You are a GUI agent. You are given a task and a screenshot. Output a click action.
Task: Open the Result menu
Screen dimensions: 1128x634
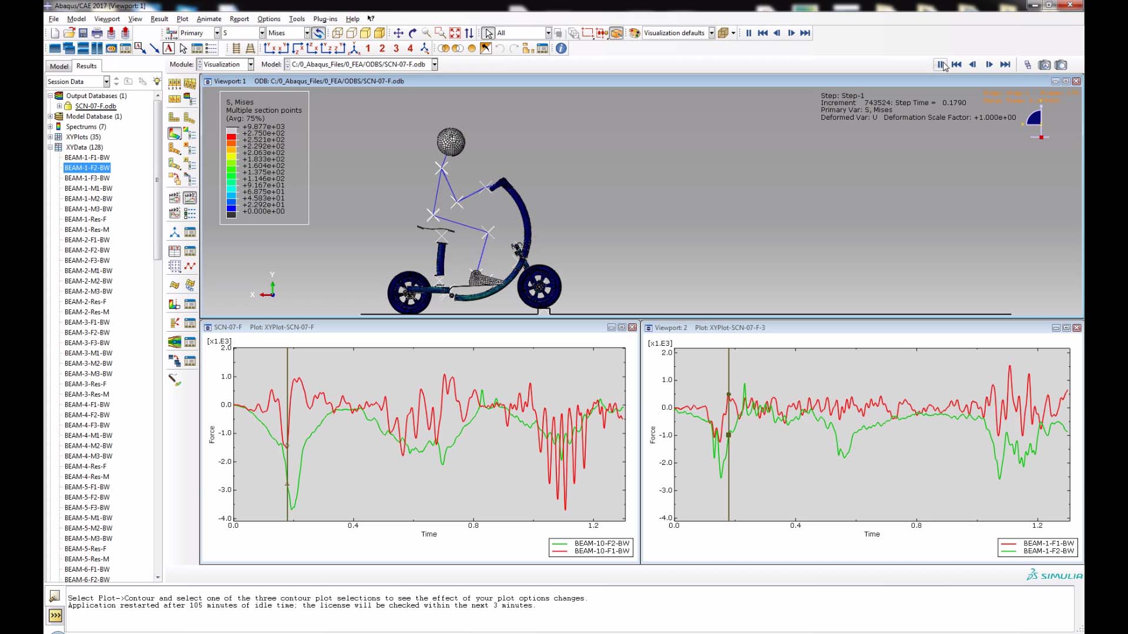(x=159, y=19)
